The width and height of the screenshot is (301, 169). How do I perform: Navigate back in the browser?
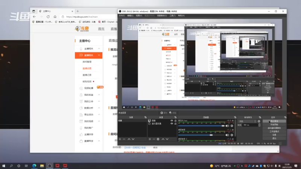[x=34, y=17]
